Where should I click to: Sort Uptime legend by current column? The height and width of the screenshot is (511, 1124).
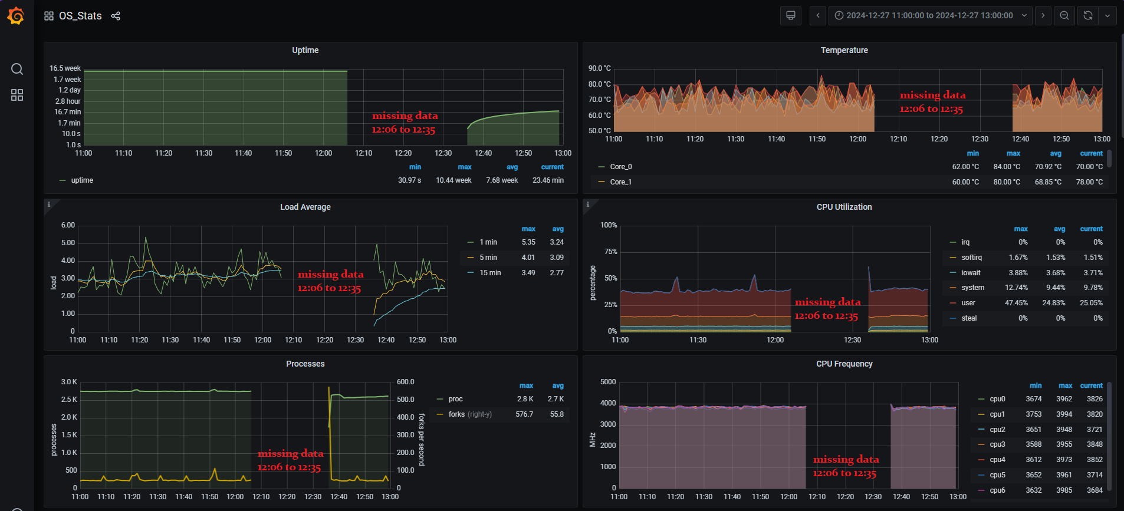553,167
